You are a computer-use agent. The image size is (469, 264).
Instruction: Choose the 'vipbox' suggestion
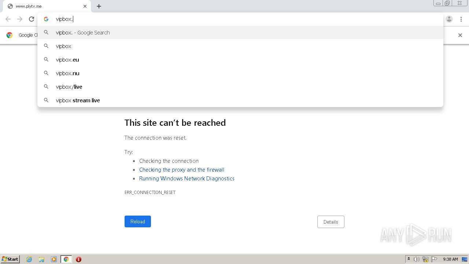tap(240, 46)
